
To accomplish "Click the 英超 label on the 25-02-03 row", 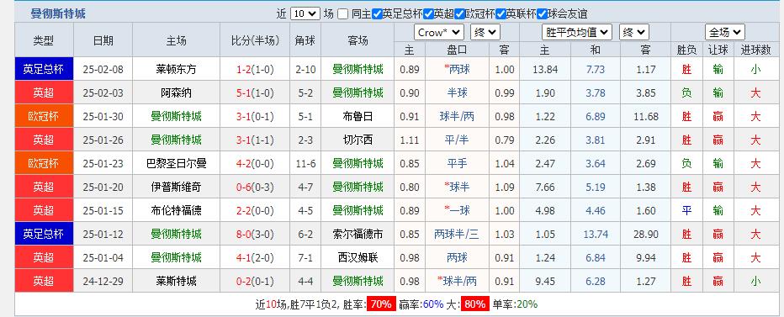I will (x=44, y=92).
